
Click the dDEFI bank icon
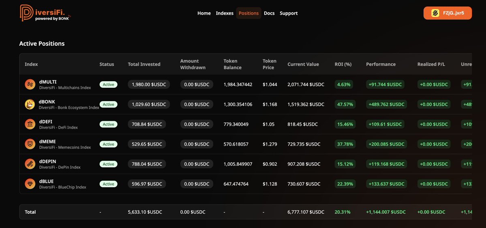point(30,124)
